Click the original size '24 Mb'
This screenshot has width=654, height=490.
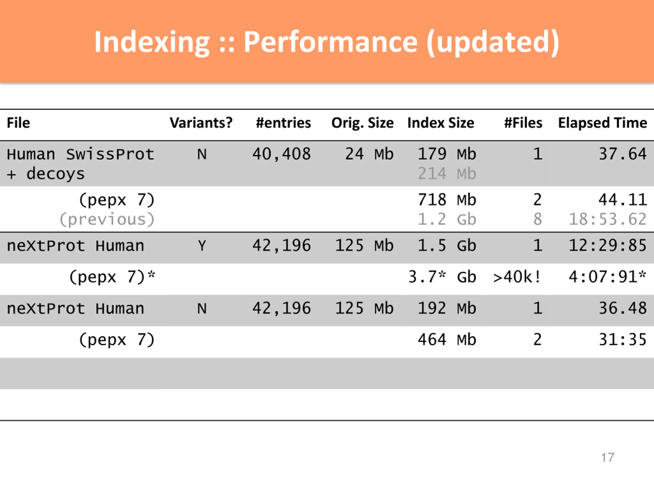[x=369, y=154]
